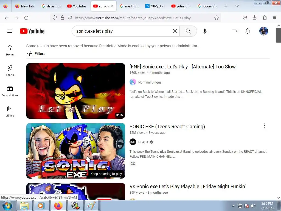Clear the search query with X
Image resolution: width=281 pixels, height=211 pixels.
click(x=175, y=31)
